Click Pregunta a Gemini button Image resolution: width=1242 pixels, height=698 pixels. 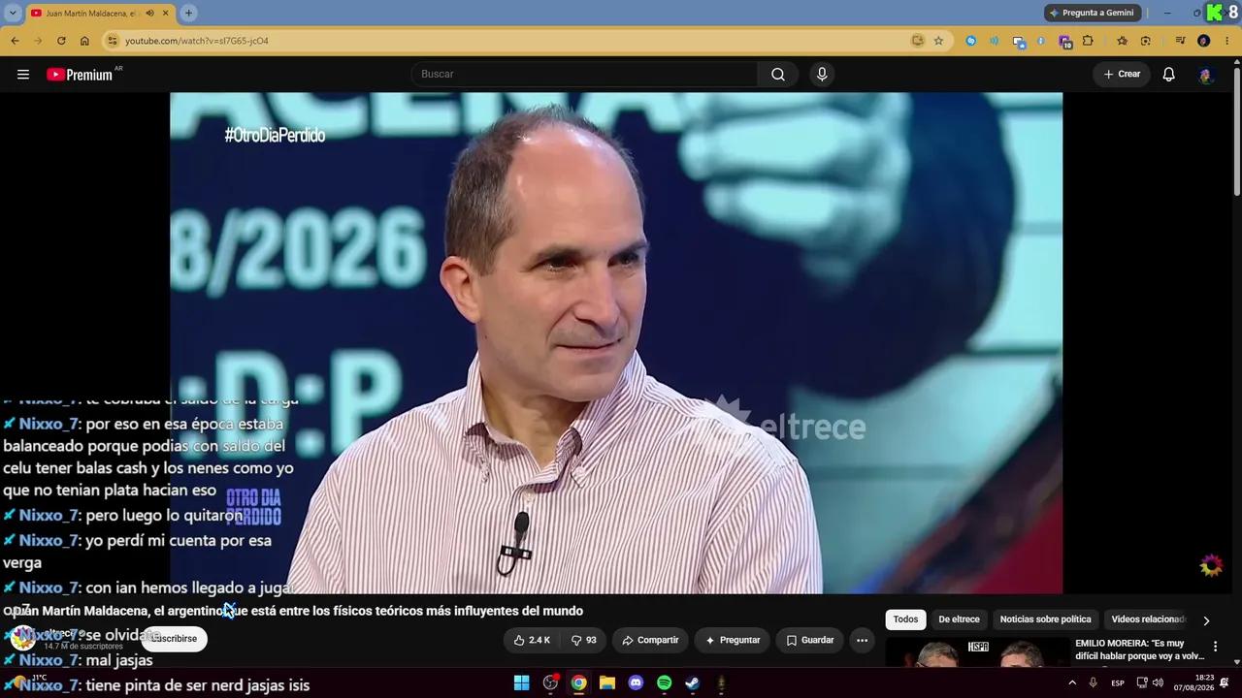tap(1093, 13)
